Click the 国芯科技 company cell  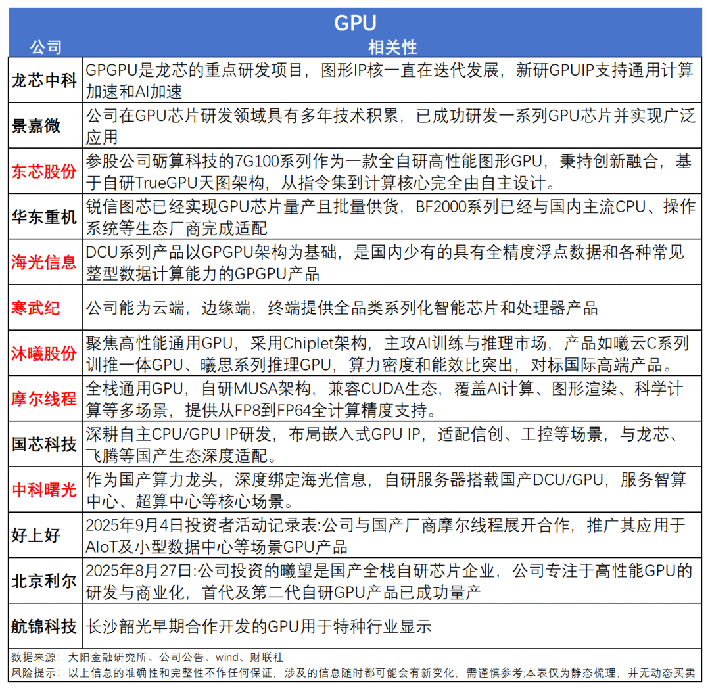(45, 444)
